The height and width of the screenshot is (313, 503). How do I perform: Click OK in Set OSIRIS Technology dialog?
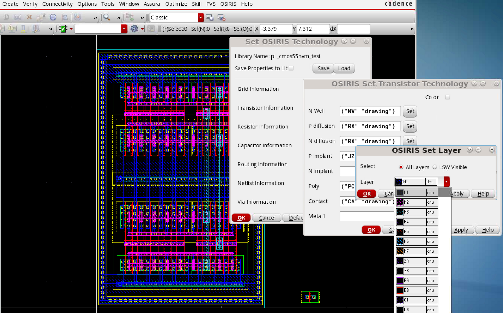pos(241,218)
